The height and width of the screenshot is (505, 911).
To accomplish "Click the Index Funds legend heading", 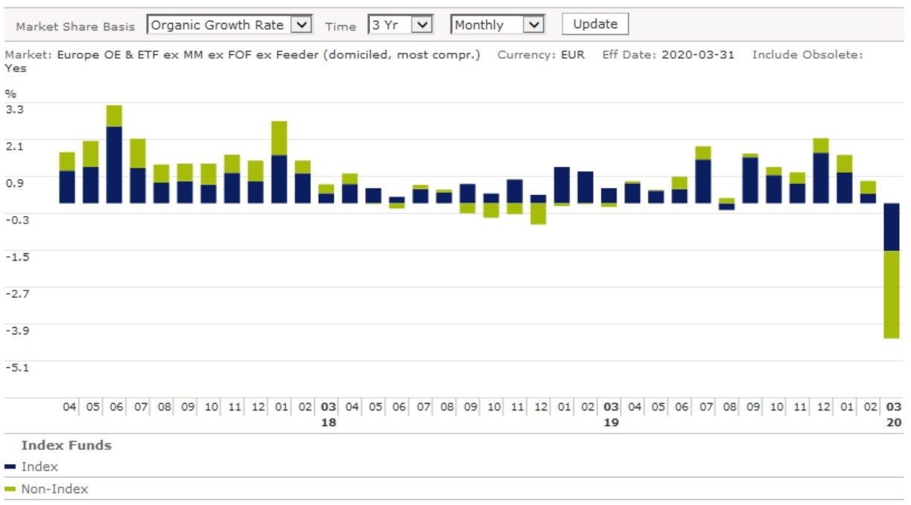I will [x=66, y=445].
